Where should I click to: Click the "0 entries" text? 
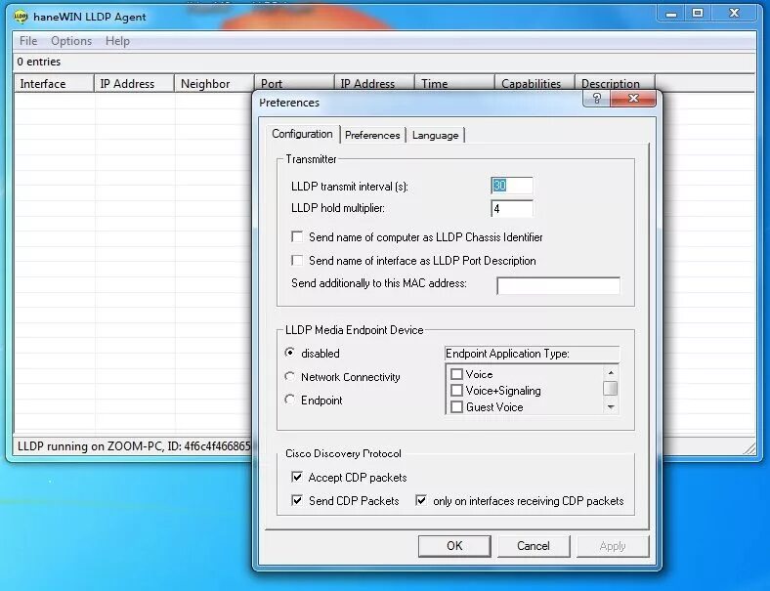[x=39, y=62]
